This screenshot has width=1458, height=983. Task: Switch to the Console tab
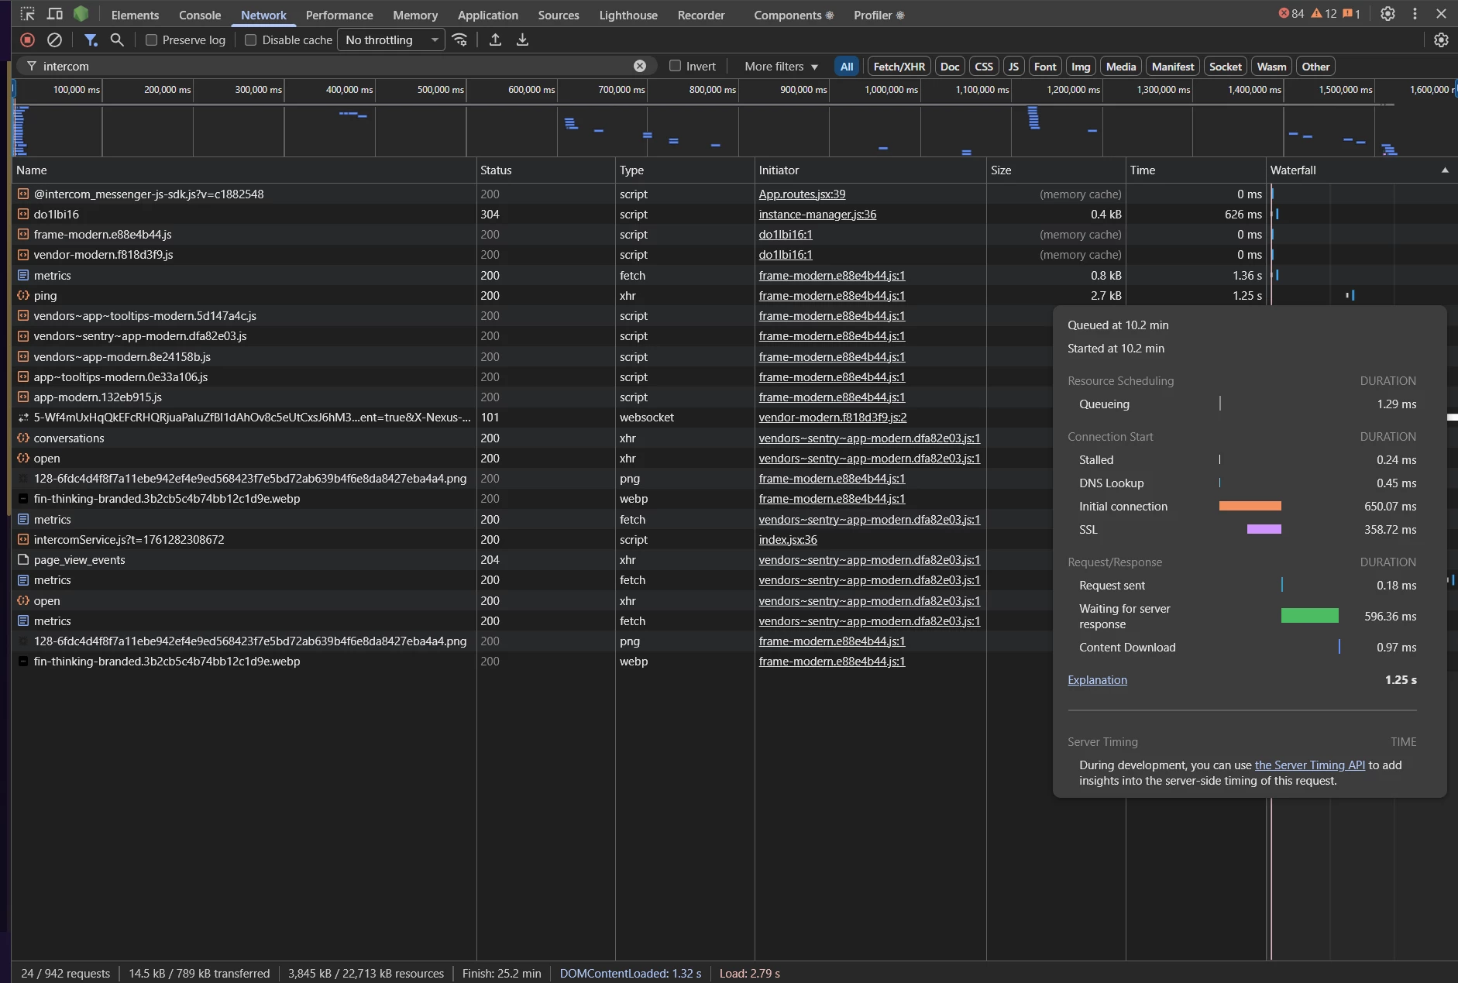point(200,15)
